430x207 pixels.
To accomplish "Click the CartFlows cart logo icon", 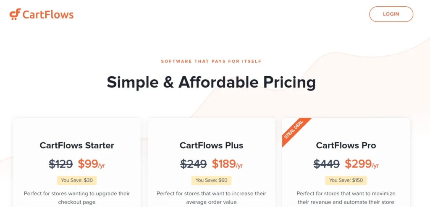I will [x=15, y=14].
